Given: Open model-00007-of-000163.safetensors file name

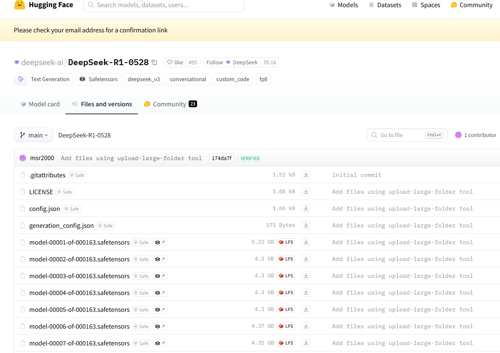Looking at the screenshot, I should tap(79, 343).
